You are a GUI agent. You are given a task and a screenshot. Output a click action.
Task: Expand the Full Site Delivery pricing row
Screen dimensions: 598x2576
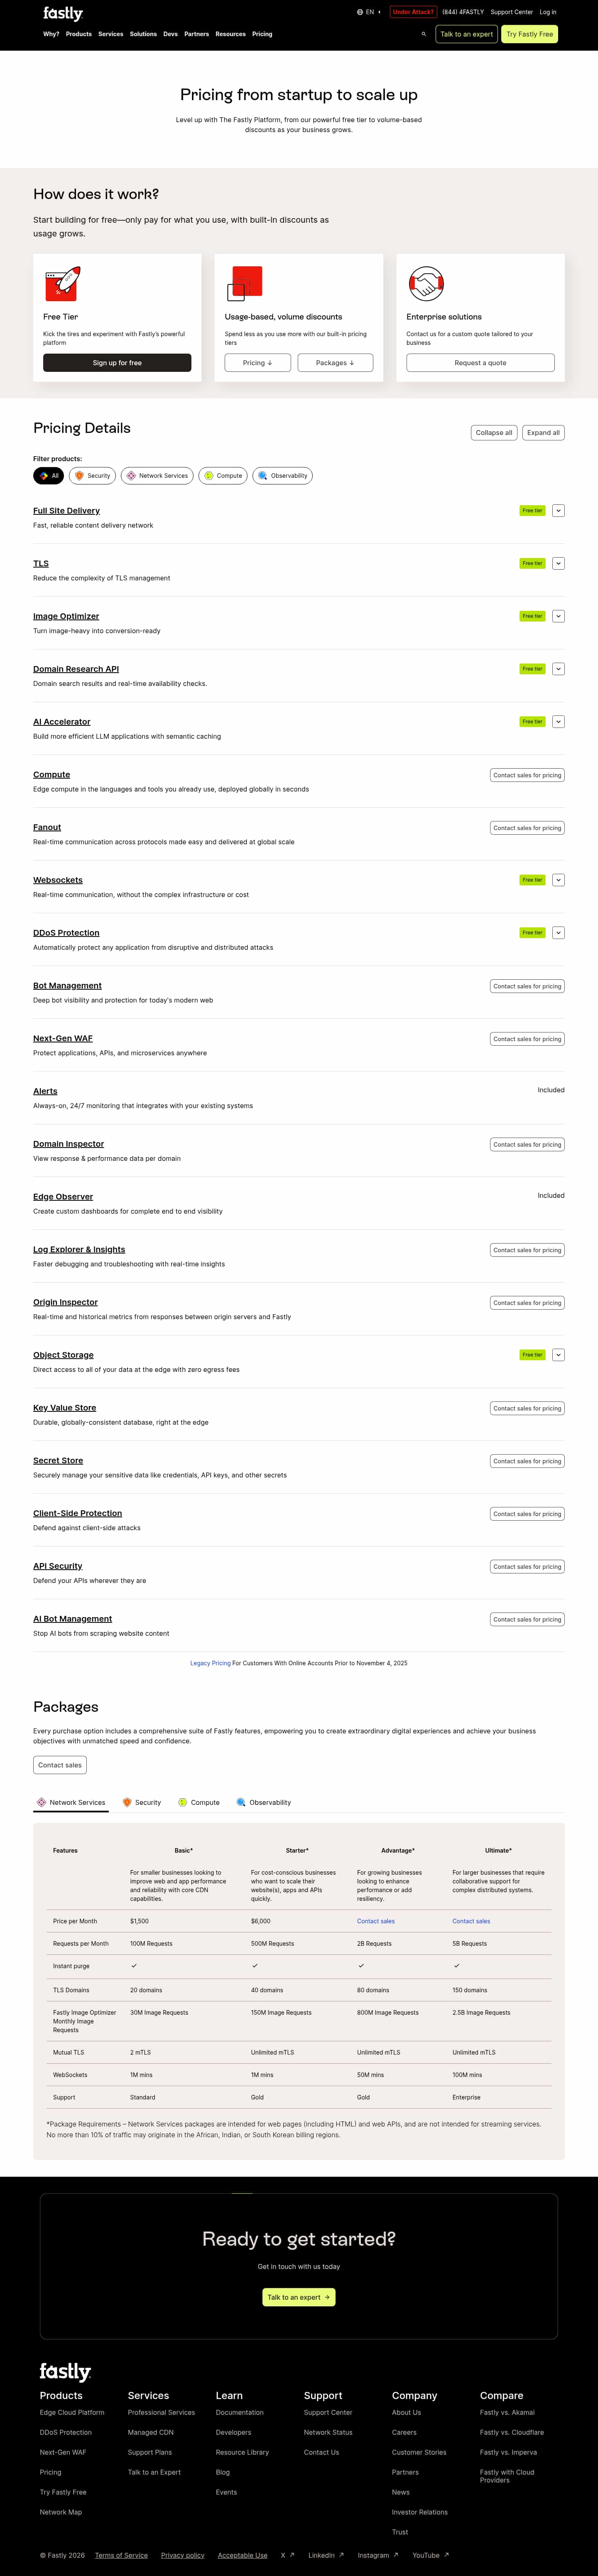558,511
